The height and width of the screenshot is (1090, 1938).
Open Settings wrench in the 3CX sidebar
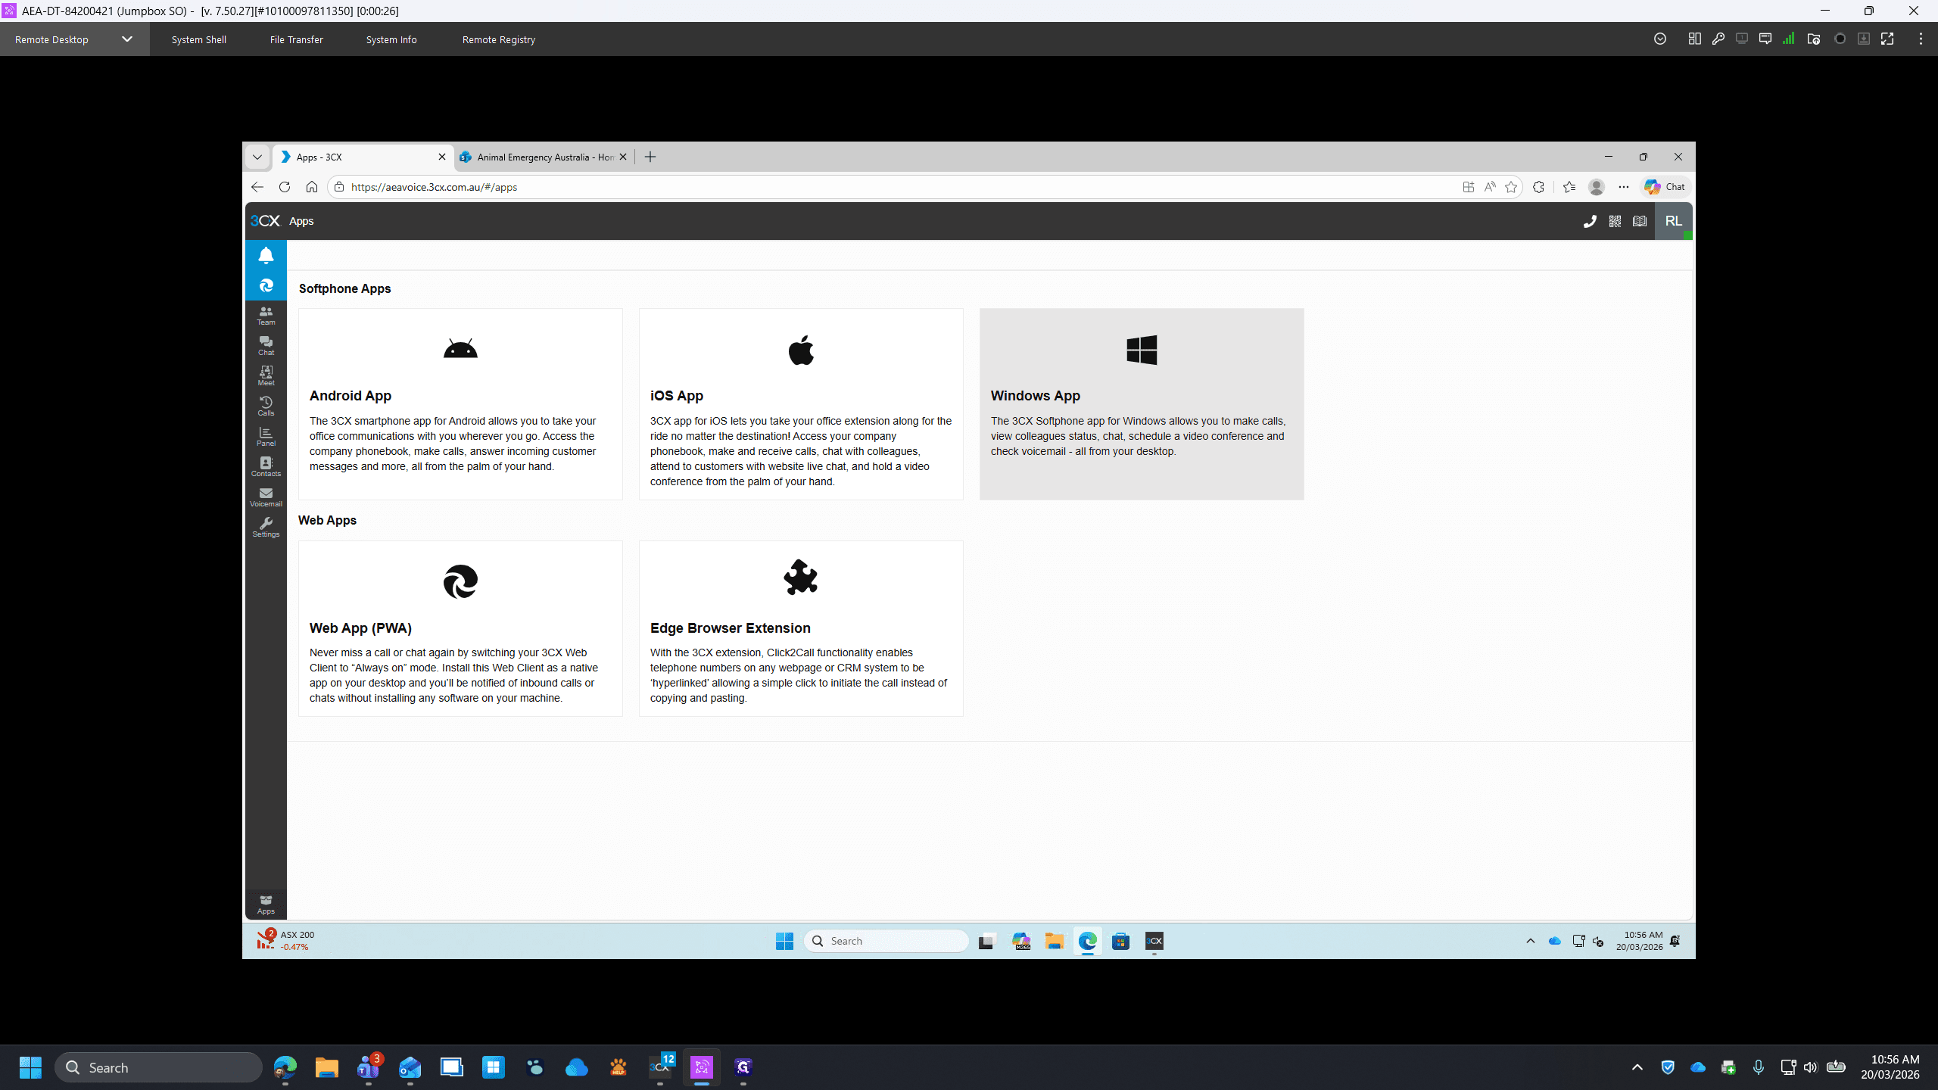point(266,528)
